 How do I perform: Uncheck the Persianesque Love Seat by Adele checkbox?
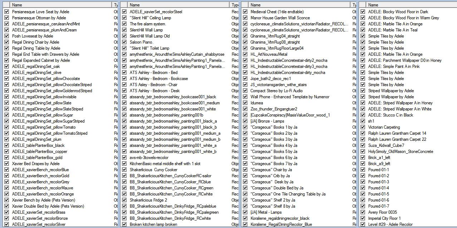click(6, 12)
